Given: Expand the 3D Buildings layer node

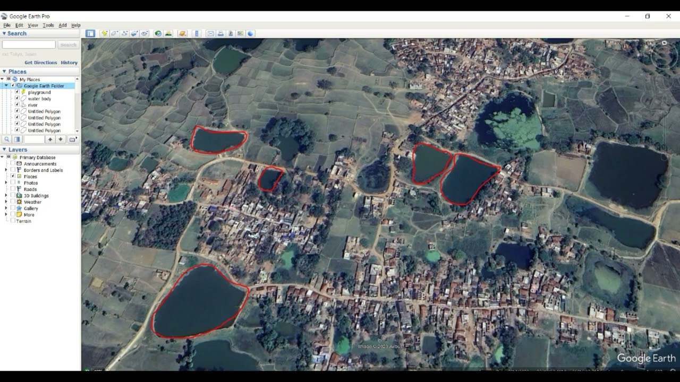Looking at the screenshot, I should (x=6, y=195).
